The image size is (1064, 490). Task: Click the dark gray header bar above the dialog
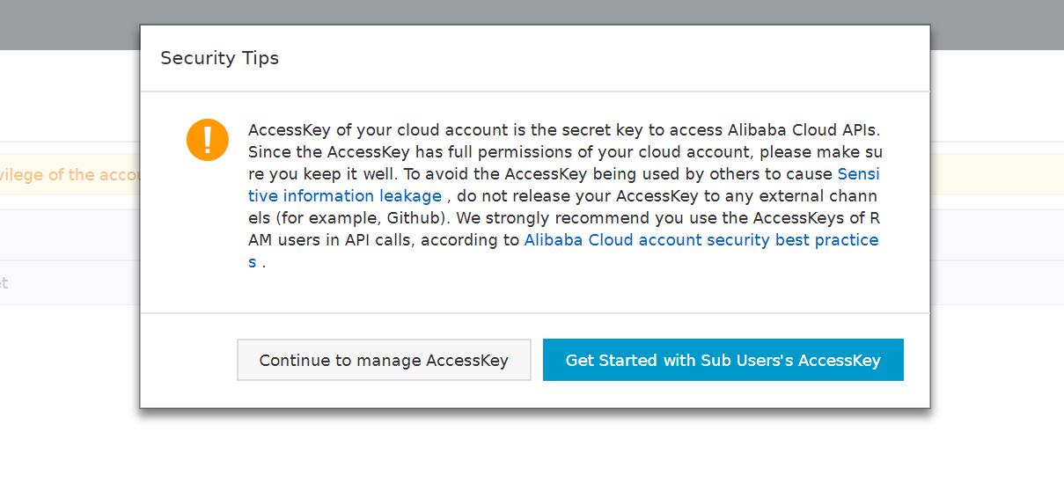point(532,12)
